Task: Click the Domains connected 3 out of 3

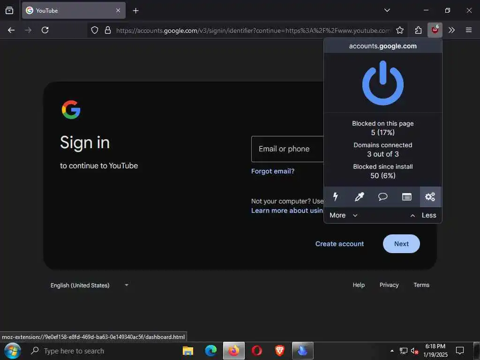Action: [382, 150]
